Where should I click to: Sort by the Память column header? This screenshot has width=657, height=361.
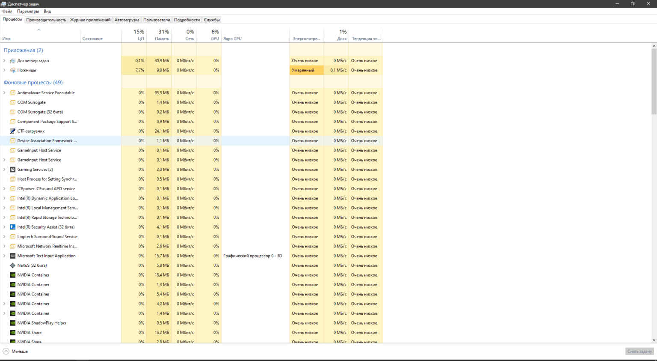pyautogui.click(x=159, y=35)
